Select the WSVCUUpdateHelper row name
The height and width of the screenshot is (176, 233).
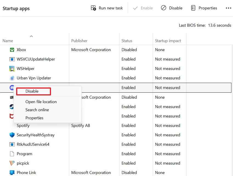point(36,59)
